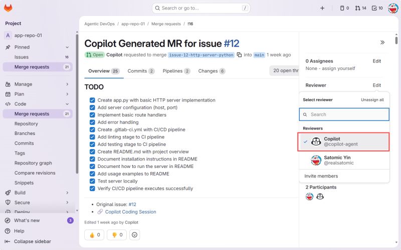Click the Pinned pin icon
Screen dimensions: 401x250
8,47
